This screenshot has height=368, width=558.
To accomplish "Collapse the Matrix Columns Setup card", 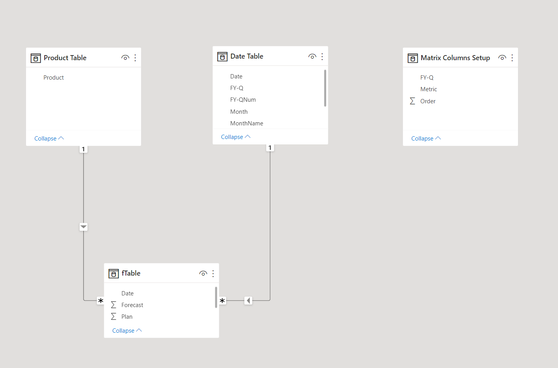I will (426, 139).
